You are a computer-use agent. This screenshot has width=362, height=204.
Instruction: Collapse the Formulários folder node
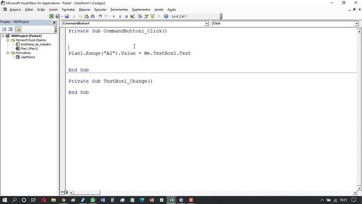[x=7, y=53]
